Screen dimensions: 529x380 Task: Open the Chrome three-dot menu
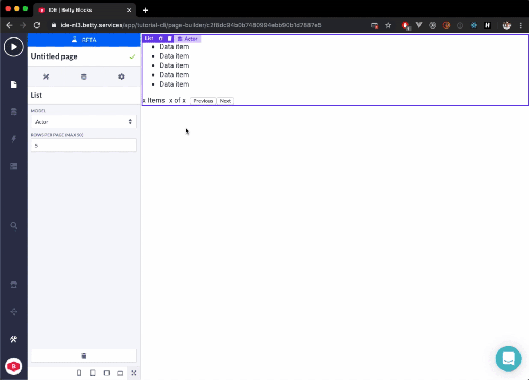(521, 25)
